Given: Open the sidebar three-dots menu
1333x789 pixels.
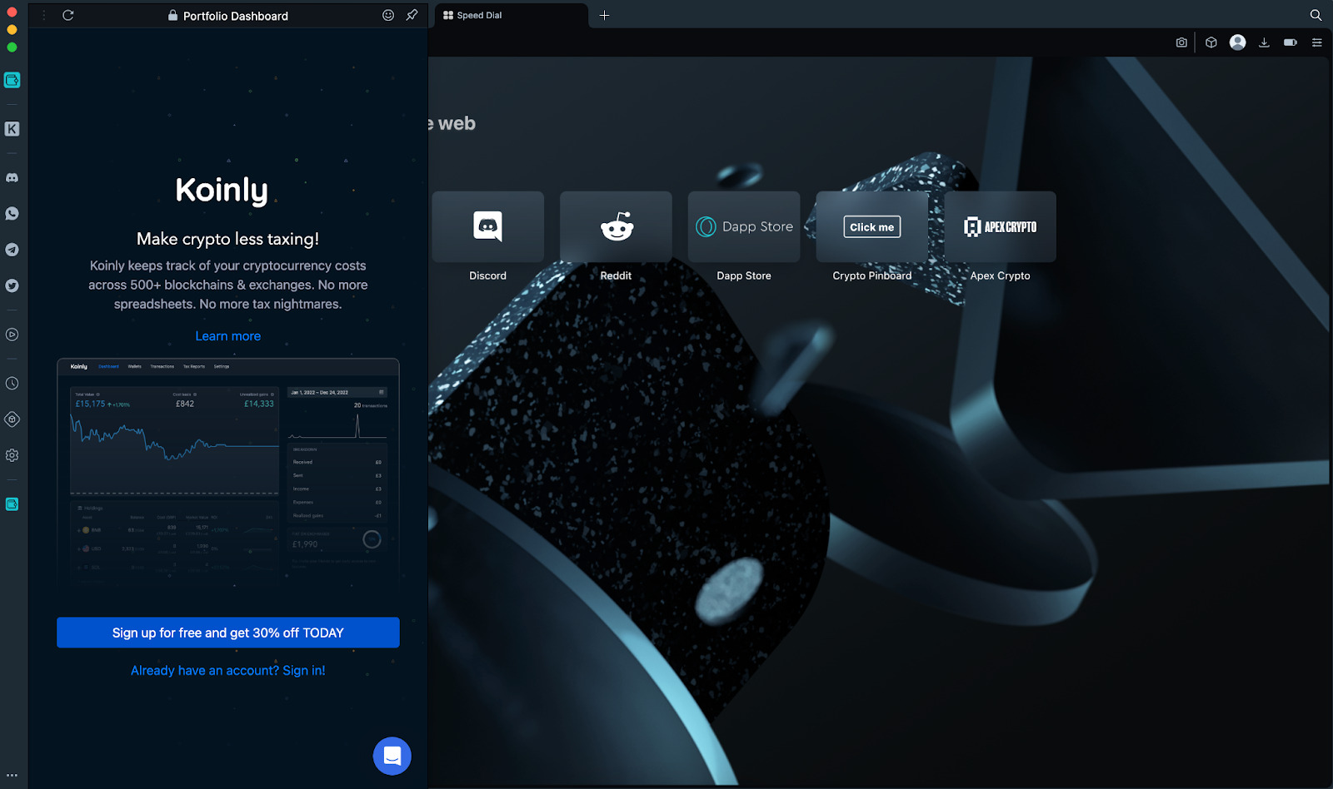Looking at the screenshot, I should point(12,775).
